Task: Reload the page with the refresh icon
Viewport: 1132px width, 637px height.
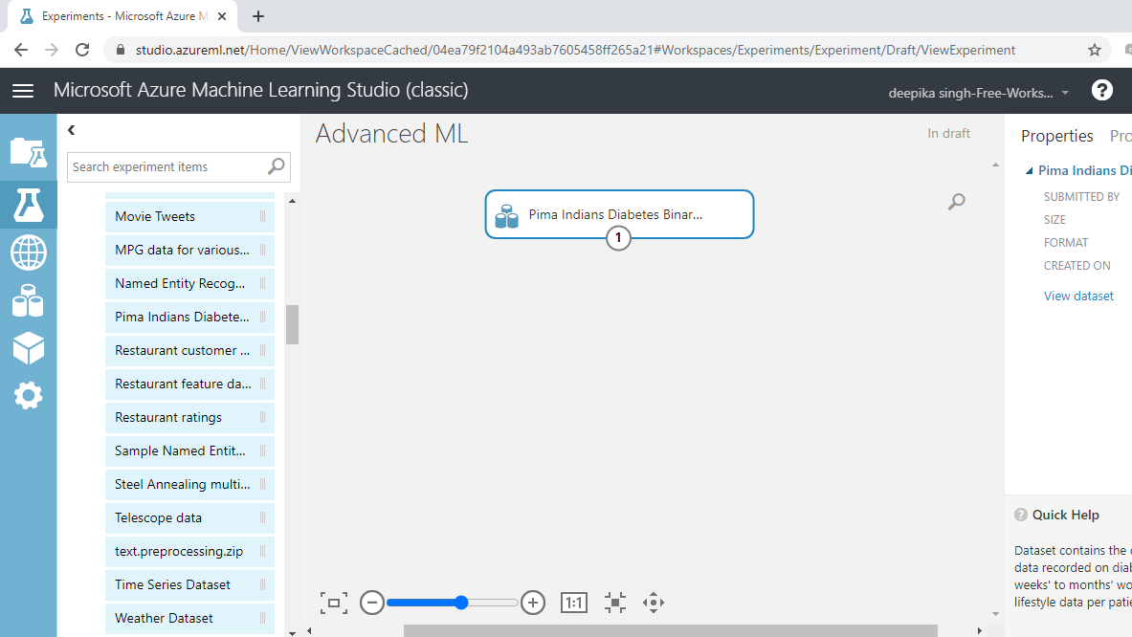Action: [x=82, y=50]
